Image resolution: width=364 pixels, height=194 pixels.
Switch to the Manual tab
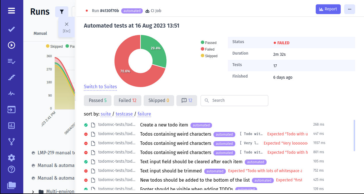tap(40, 33)
